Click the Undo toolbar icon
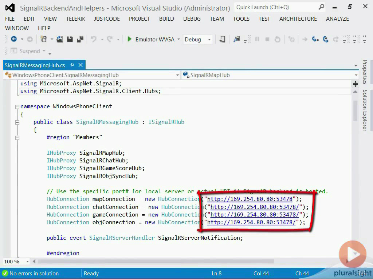The image size is (373, 279). click(94, 39)
